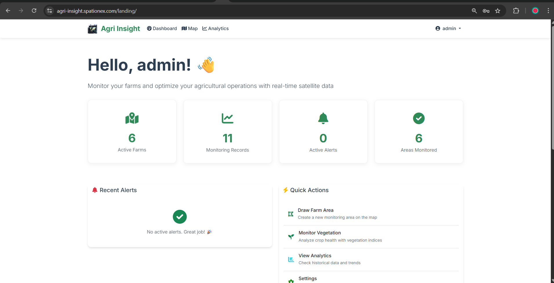Screen dimensions: 554x283
Task: Open Monitor Vegetation quick action
Action: pos(320,233)
